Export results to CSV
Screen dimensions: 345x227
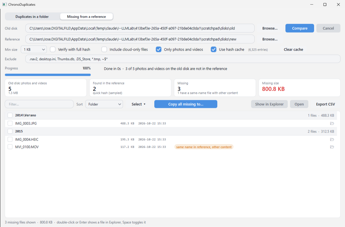(326, 104)
